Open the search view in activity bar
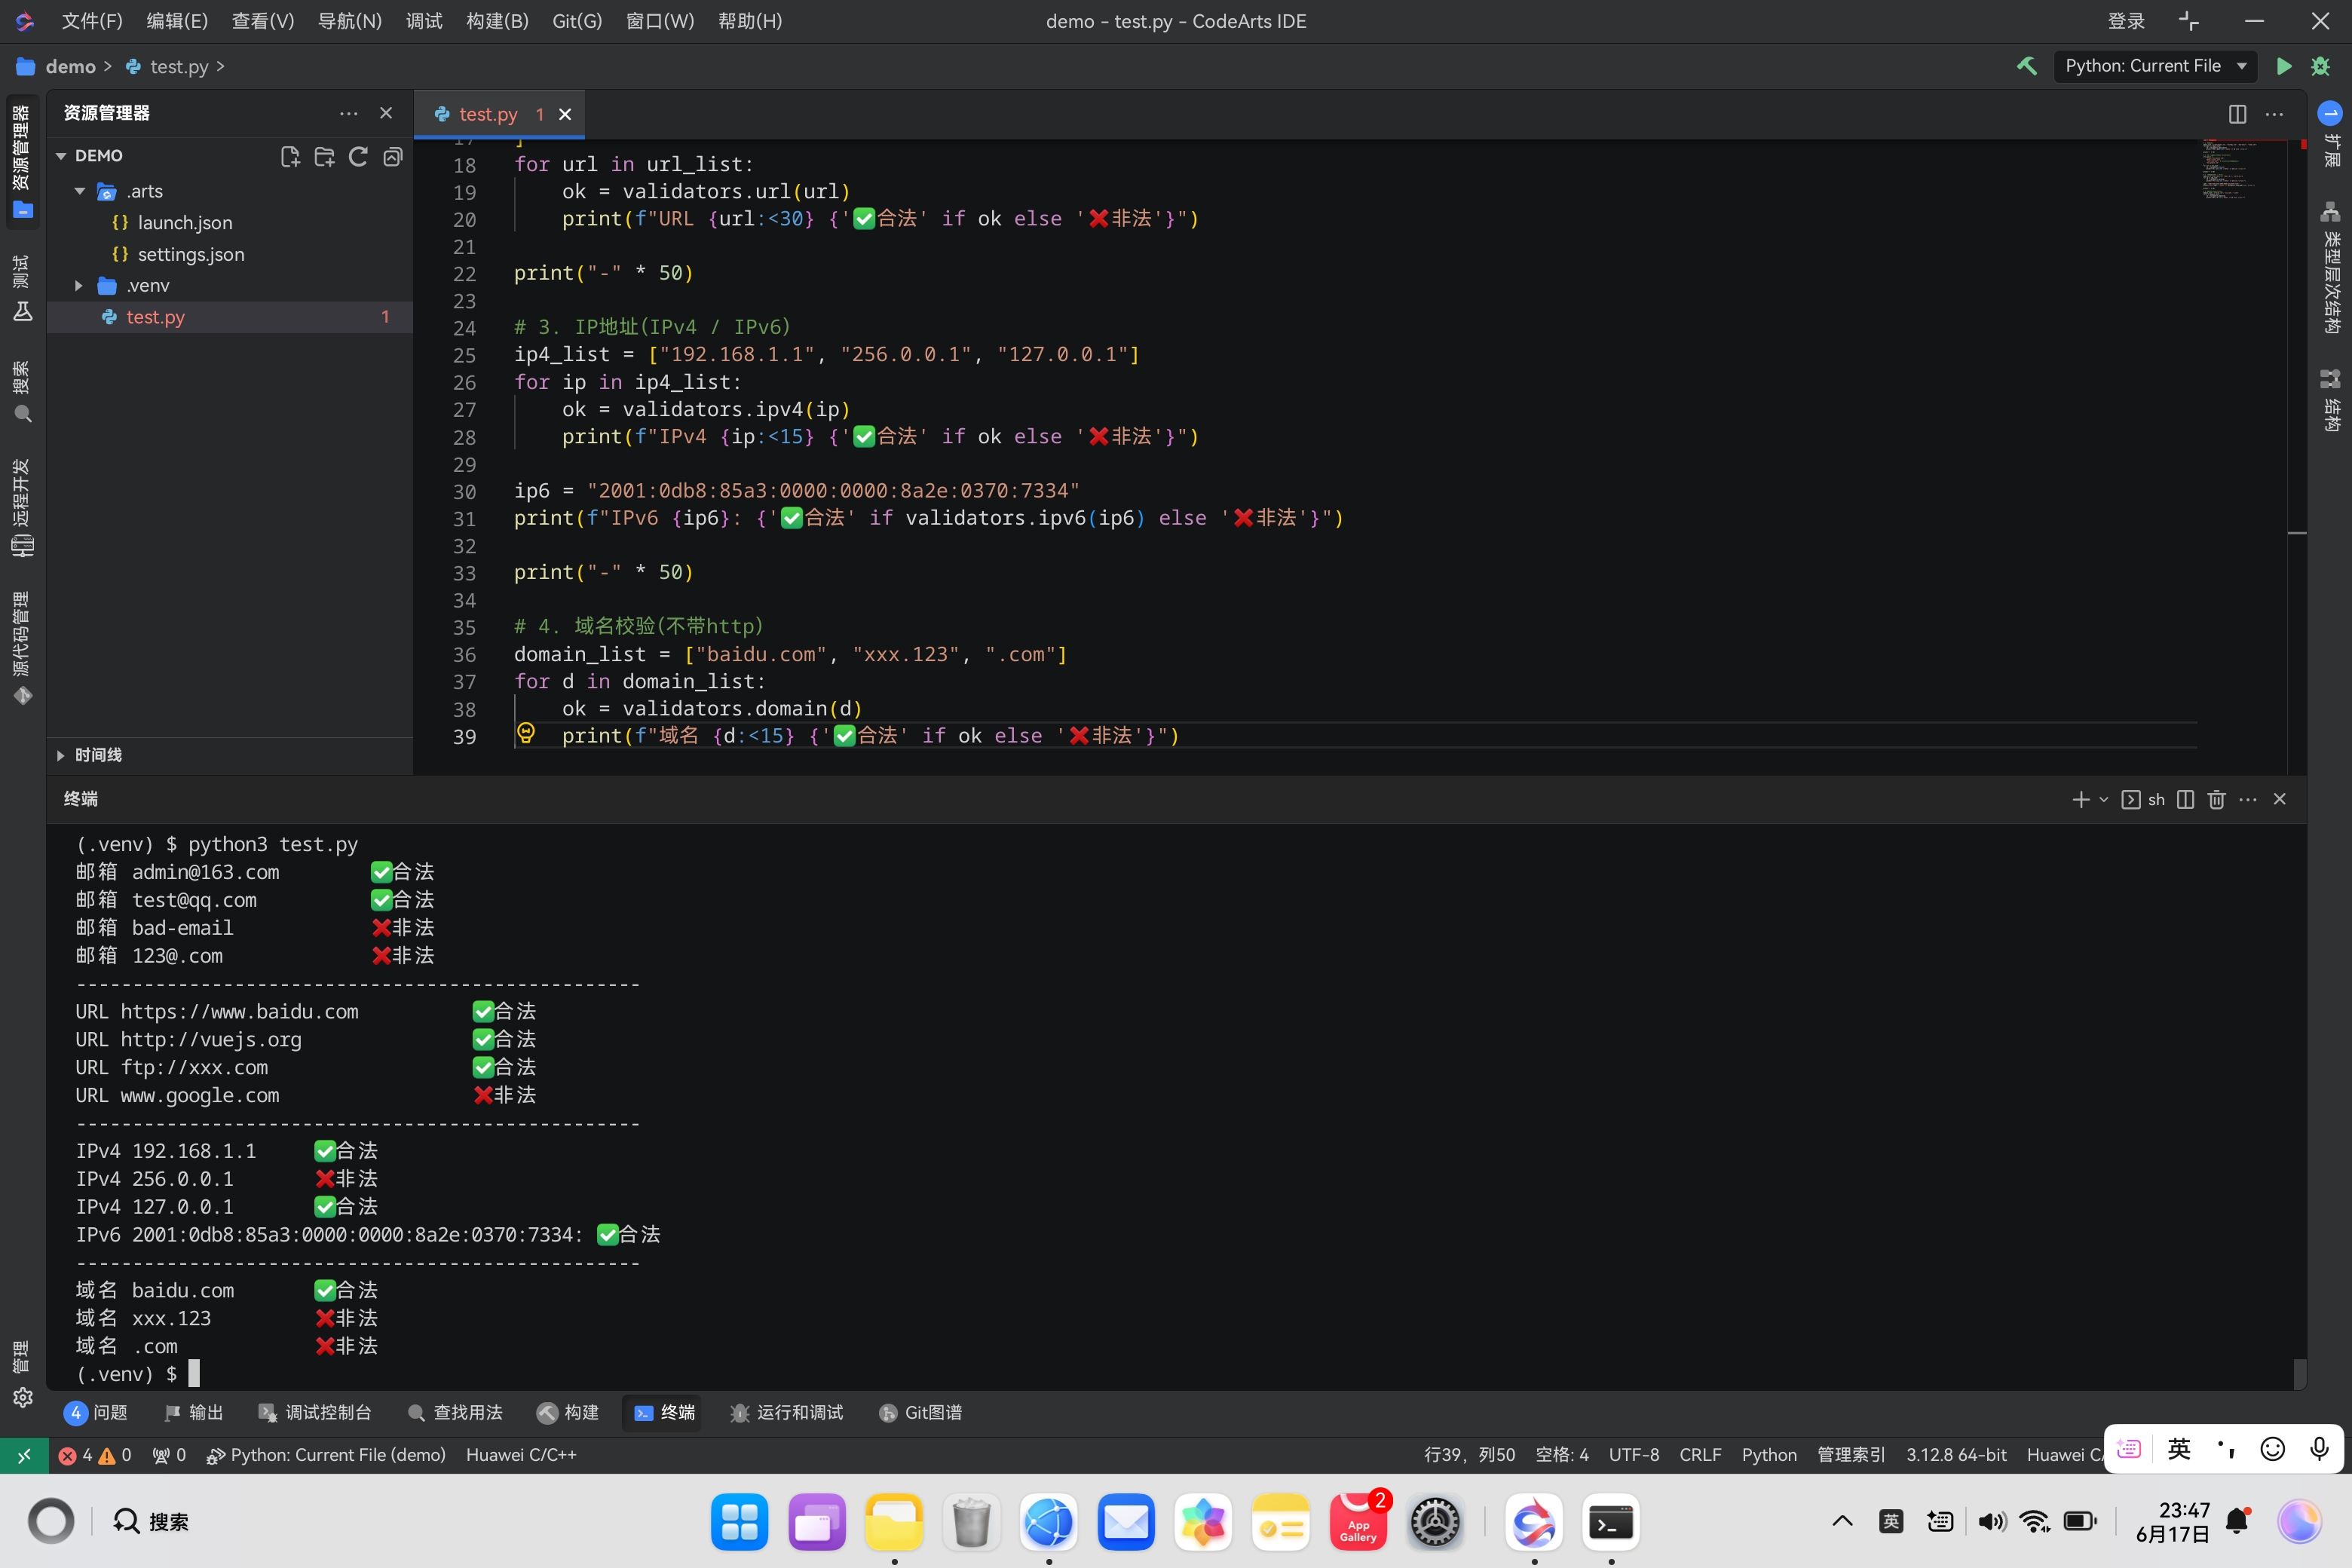This screenshot has width=2352, height=1568. (22, 391)
